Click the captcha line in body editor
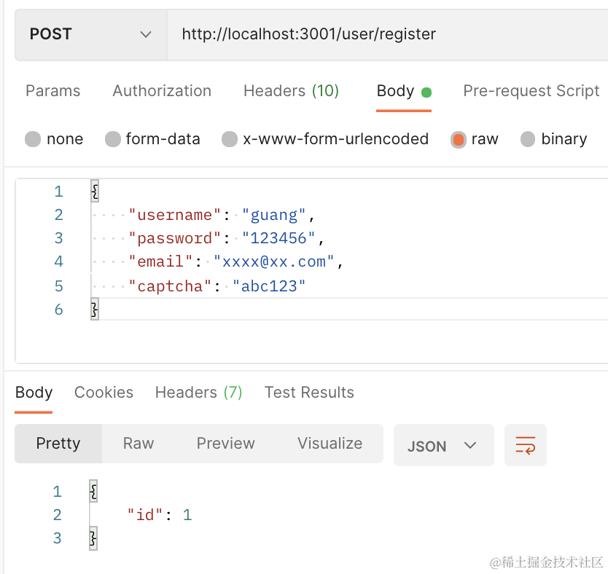The width and height of the screenshot is (608, 574). (x=219, y=286)
